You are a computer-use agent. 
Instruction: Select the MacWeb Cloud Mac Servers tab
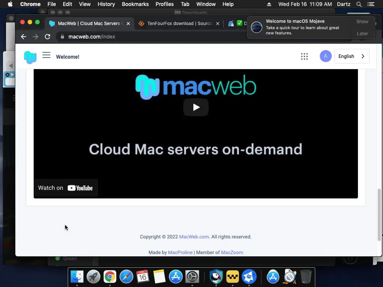tap(89, 24)
